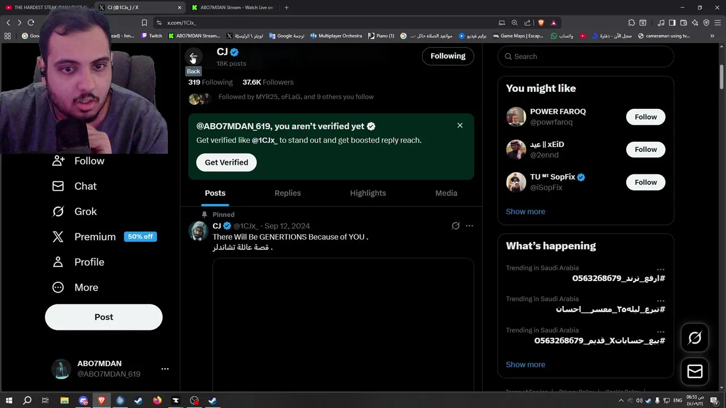Show hidden bookmarks with the chevron
726x408 pixels.
click(712, 36)
